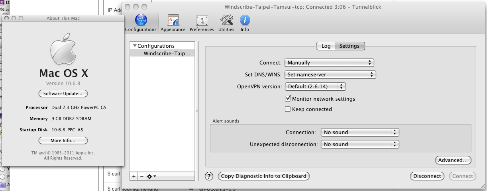Close the About This Mac window
The image size is (487, 191).
pos(6,18)
